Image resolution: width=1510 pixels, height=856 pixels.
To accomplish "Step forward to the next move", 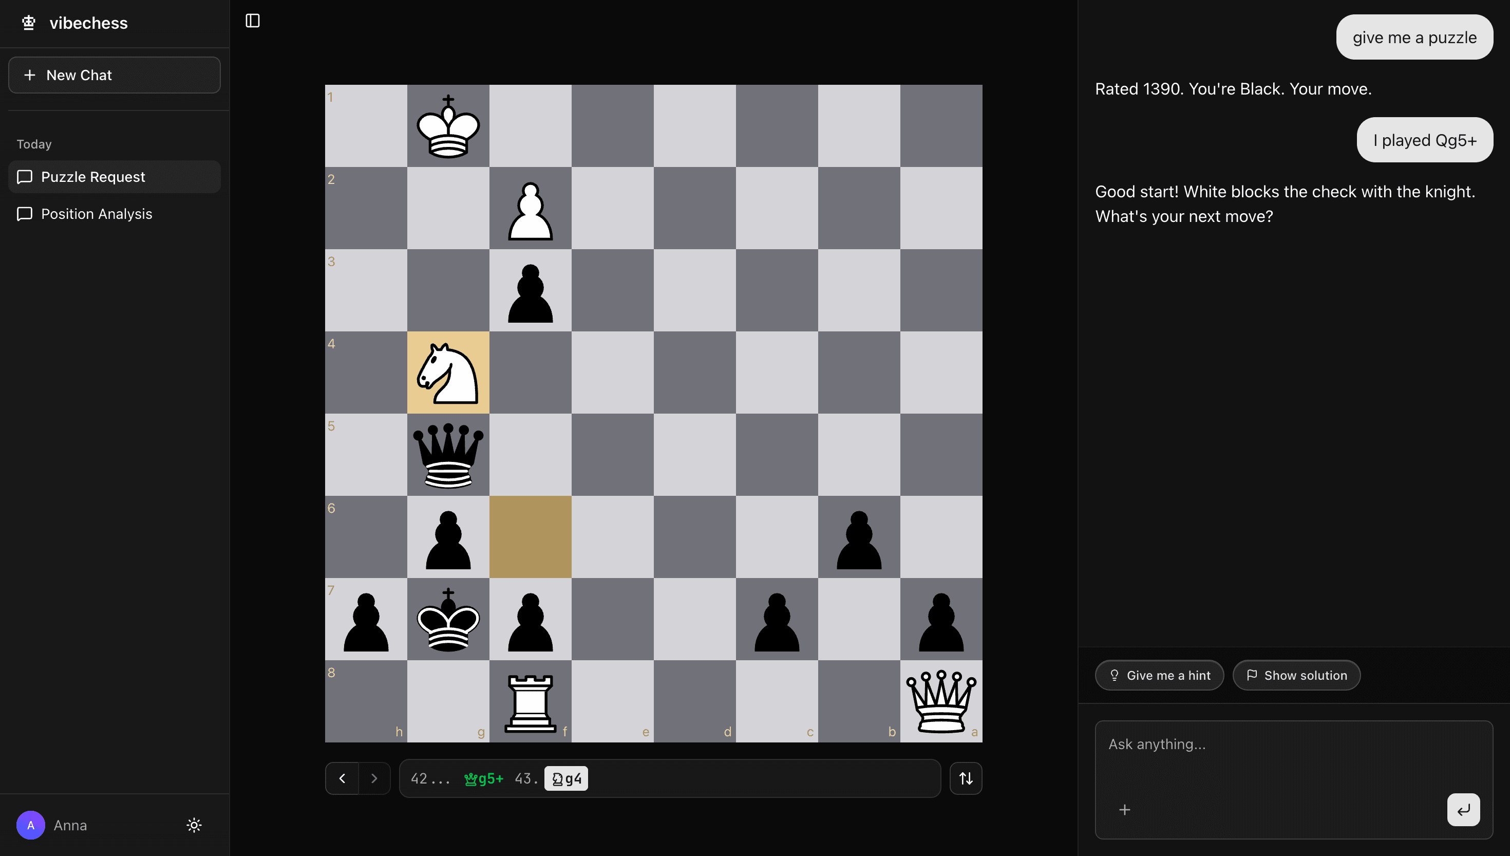I will 374,778.
